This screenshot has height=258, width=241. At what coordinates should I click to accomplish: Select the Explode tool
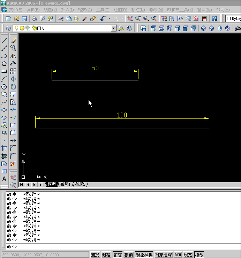click(x=13, y=164)
